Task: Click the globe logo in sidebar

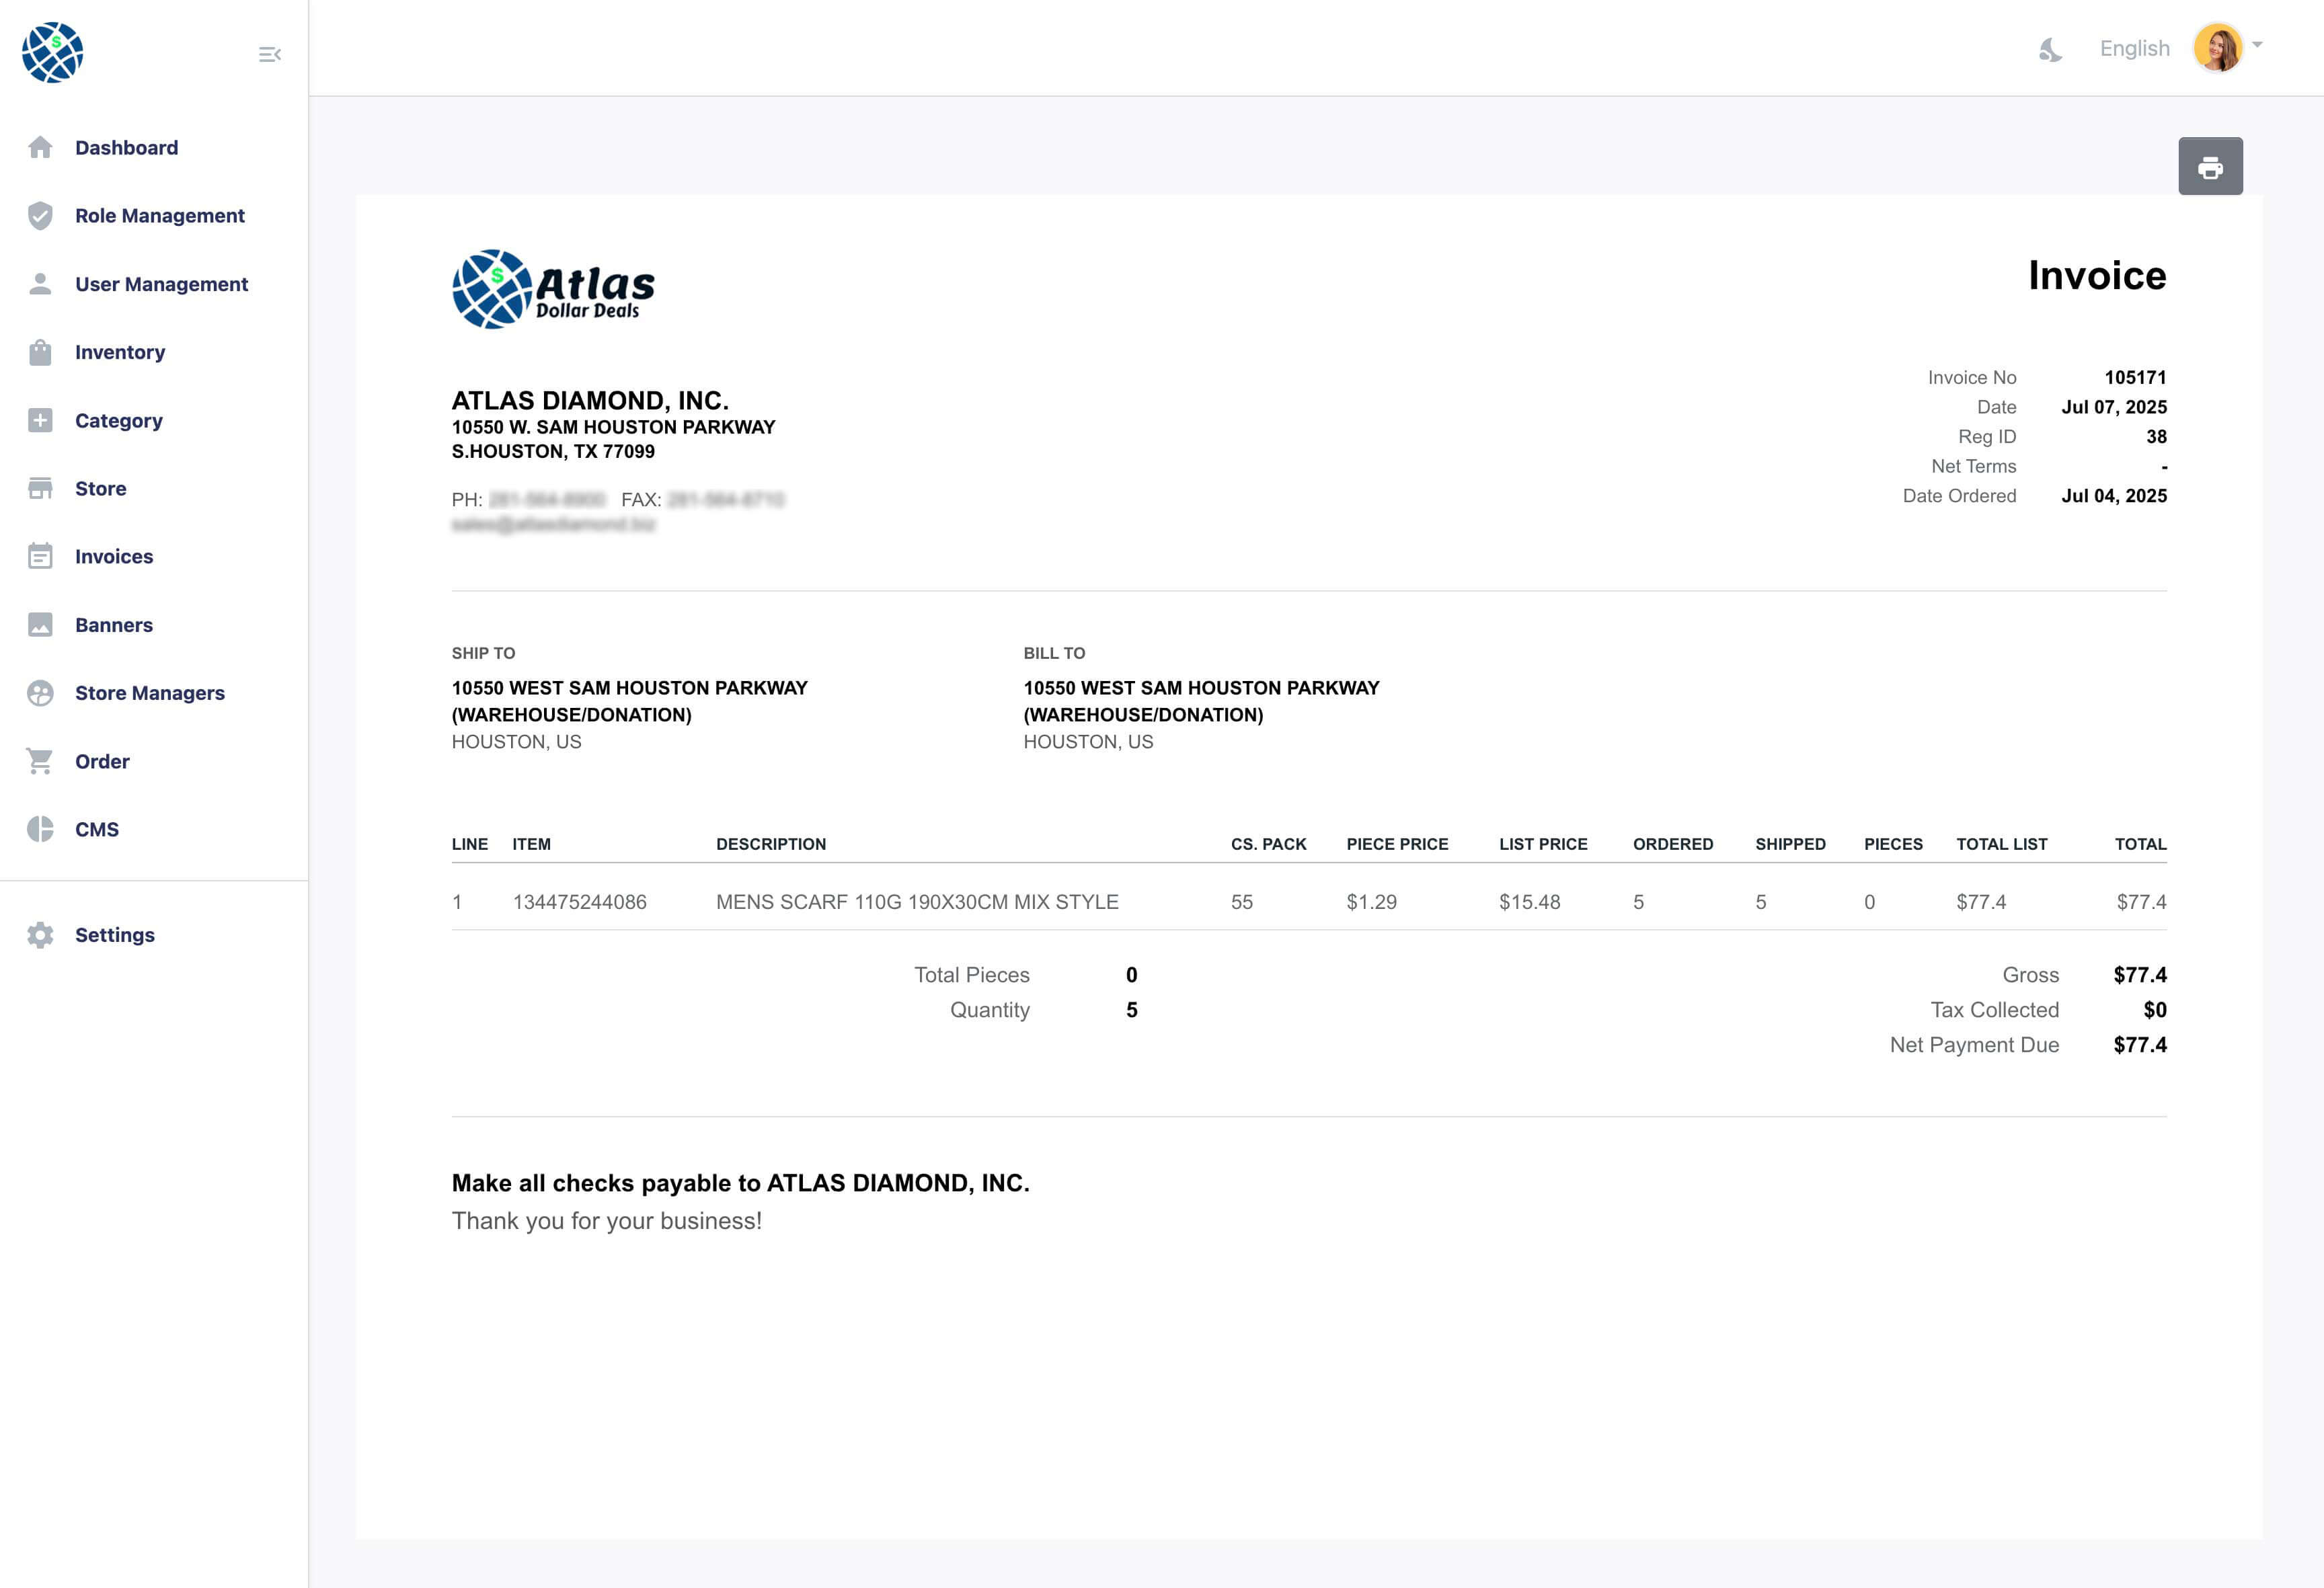Action: tap(53, 52)
